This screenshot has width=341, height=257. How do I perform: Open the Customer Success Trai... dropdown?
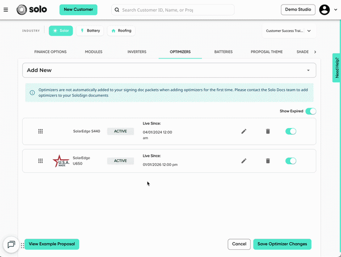289,31
